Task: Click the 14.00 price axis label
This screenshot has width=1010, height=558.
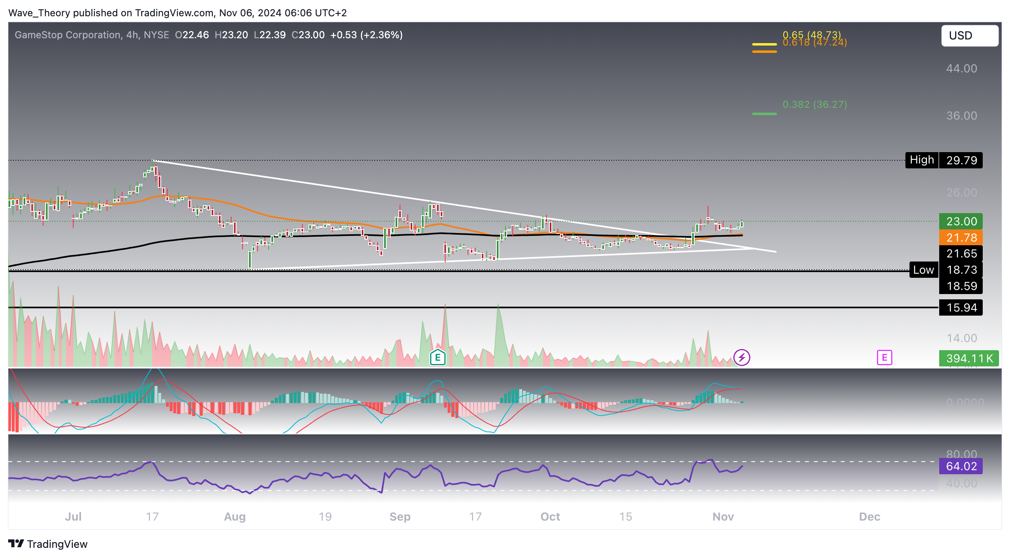Action: click(x=962, y=338)
